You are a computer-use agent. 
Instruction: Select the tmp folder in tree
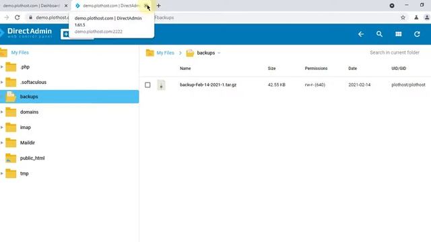(24, 173)
